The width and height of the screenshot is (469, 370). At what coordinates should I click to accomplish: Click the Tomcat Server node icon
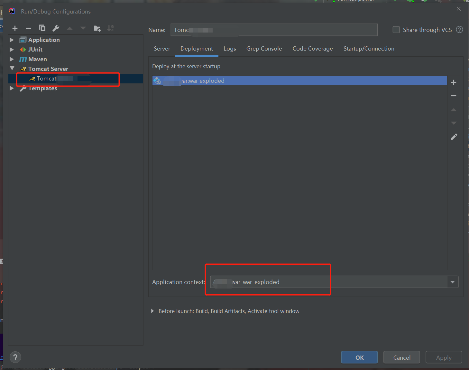click(x=23, y=69)
